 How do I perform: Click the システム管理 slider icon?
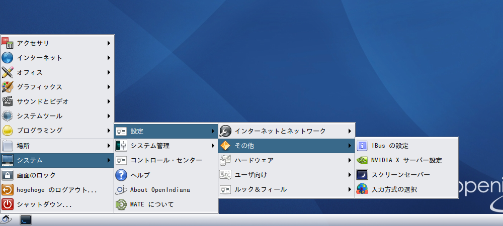tap(121, 146)
